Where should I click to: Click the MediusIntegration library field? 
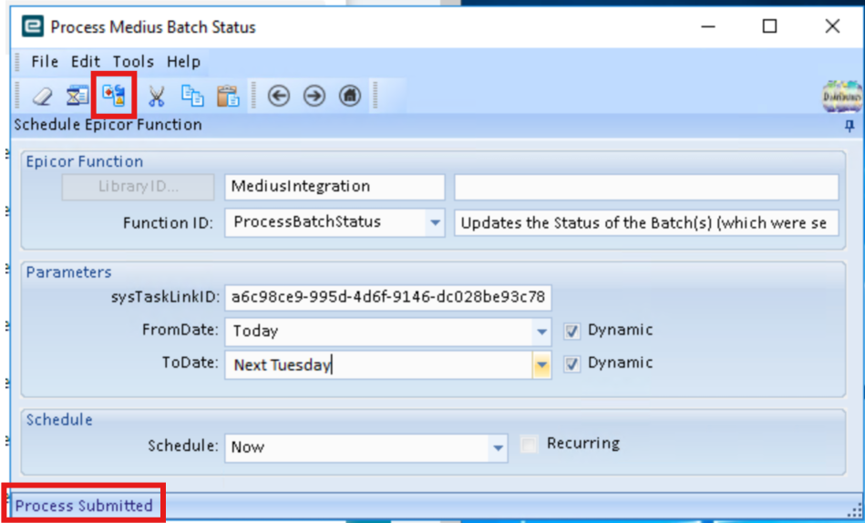point(335,187)
